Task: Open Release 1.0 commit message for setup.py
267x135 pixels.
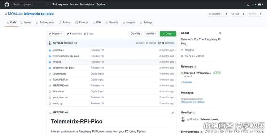Action: [97, 104]
